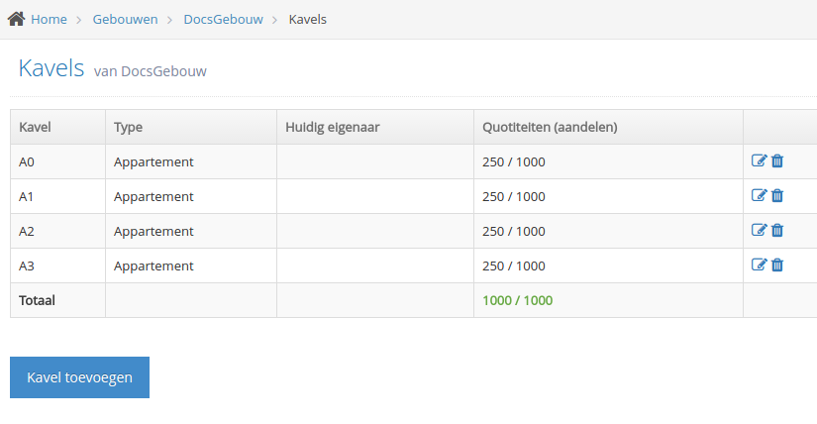Screen dimensions: 817x424
Task: Remove kavel A1 via trash icon
Action: click(777, 195)
